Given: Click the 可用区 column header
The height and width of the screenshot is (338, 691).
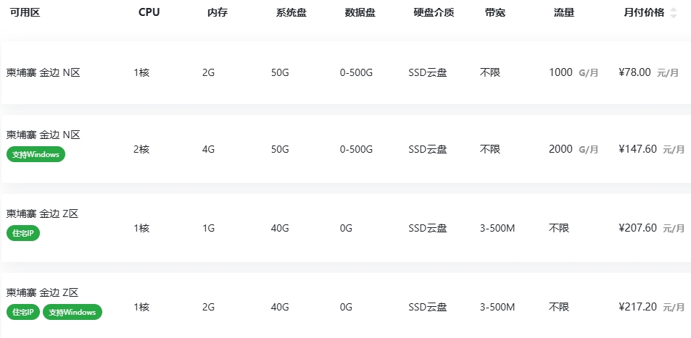Looking at the screenshot, I should [25, 13].
